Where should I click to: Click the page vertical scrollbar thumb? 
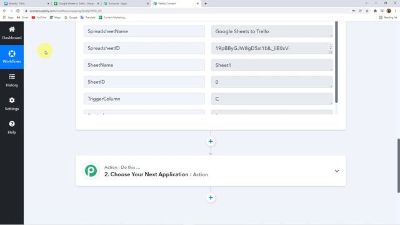[399, 166]
